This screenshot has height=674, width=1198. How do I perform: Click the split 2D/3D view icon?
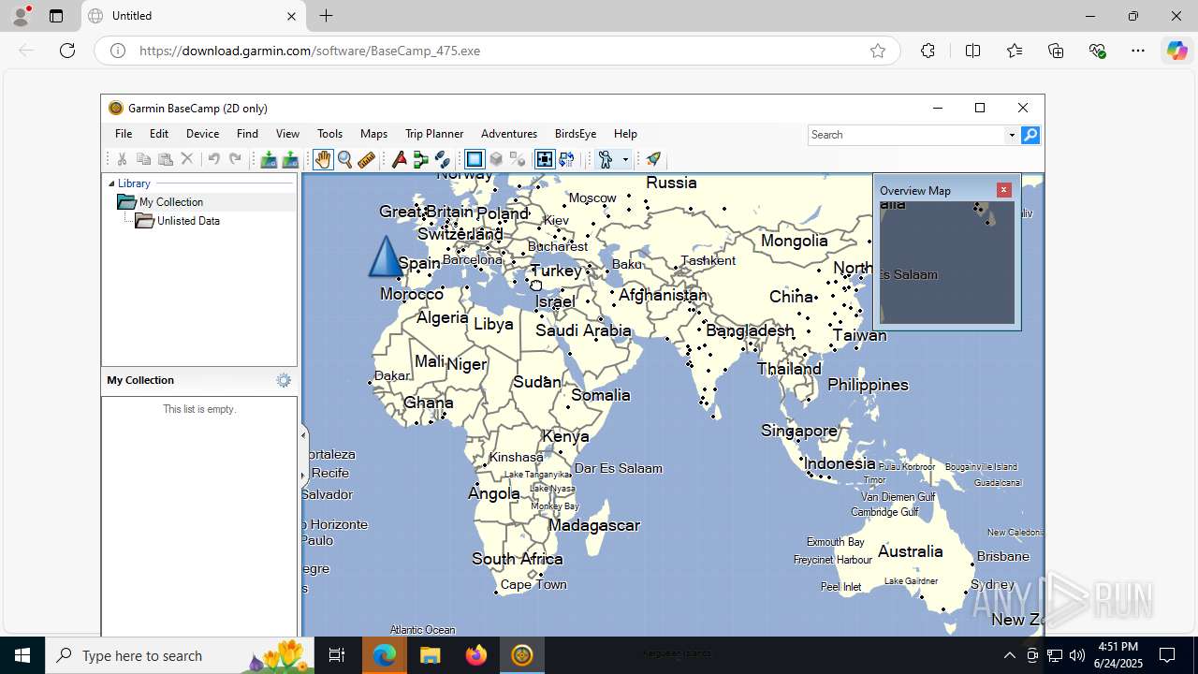[518, 159]
